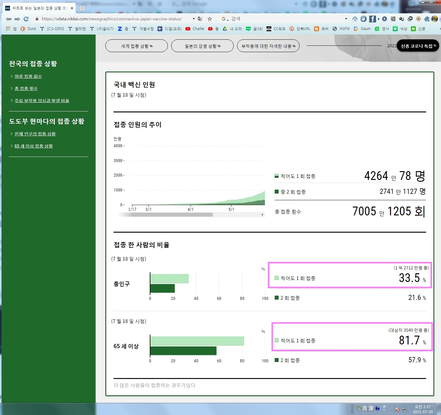Click the Facebook extension icon
This screenshot has height=415, width=441.
372,19
